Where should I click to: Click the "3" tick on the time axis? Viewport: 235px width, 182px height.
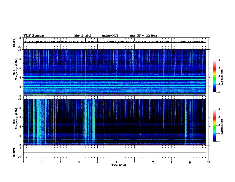[79, 162]
